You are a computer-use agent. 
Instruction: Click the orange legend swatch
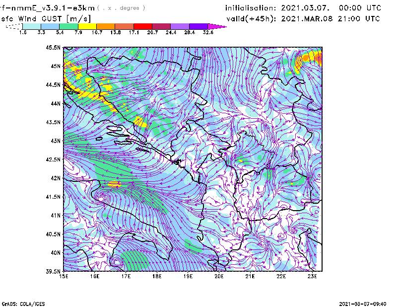[106, 26]
